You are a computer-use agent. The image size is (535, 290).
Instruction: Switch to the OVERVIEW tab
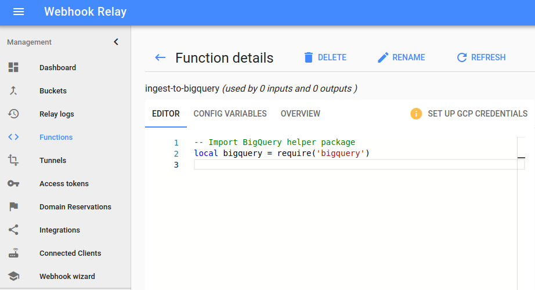[x=300, y=114]
